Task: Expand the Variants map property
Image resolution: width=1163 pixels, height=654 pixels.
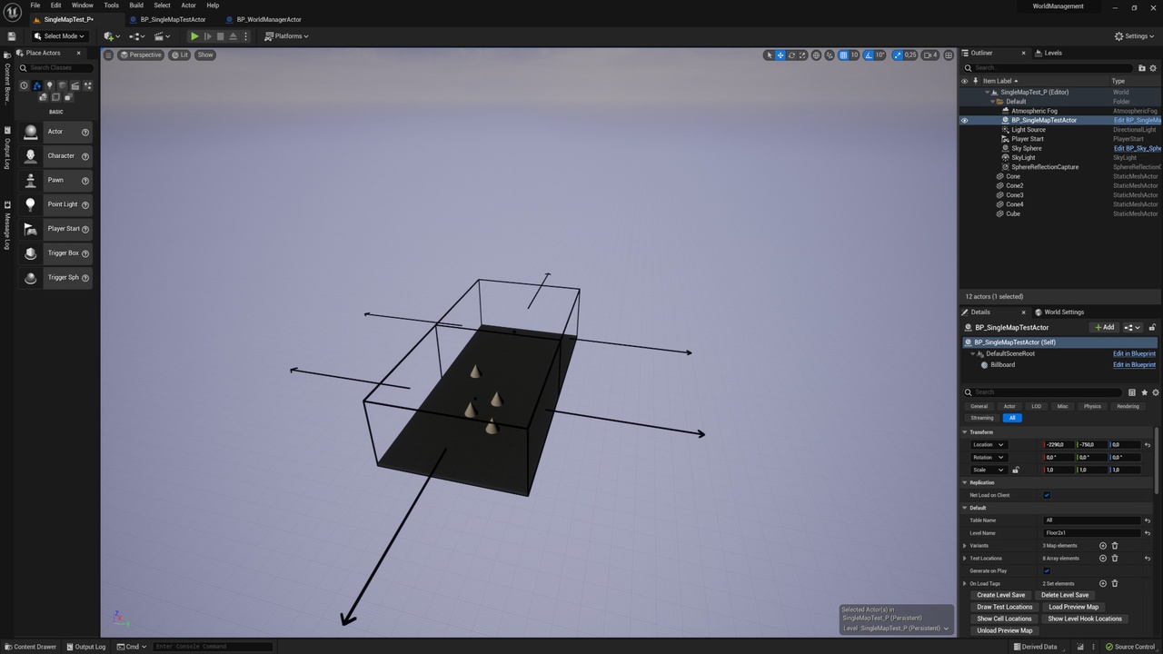Action: tap(965, 546)
